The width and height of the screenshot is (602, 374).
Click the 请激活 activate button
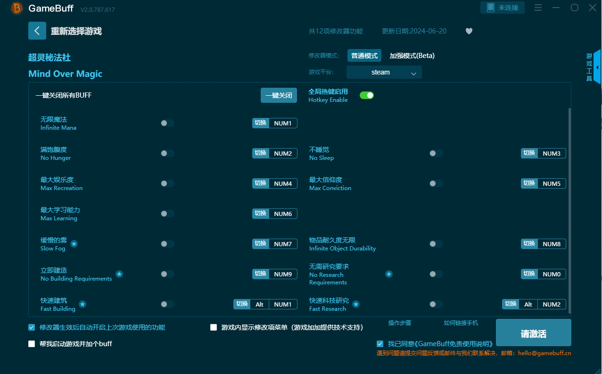coord(534,333)
